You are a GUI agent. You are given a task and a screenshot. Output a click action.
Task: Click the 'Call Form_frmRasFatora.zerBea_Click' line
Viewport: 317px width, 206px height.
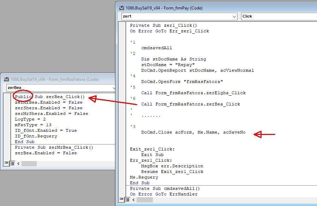pyautogui.click(x=190, y=104)
